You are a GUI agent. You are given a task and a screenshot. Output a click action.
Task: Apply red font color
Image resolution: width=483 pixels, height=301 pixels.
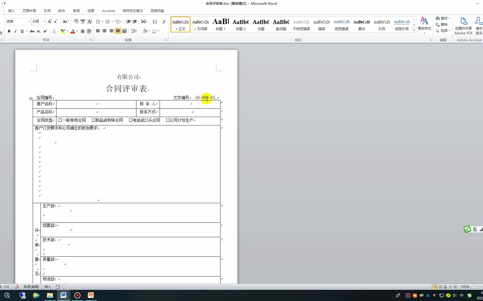tap(73, 31)
